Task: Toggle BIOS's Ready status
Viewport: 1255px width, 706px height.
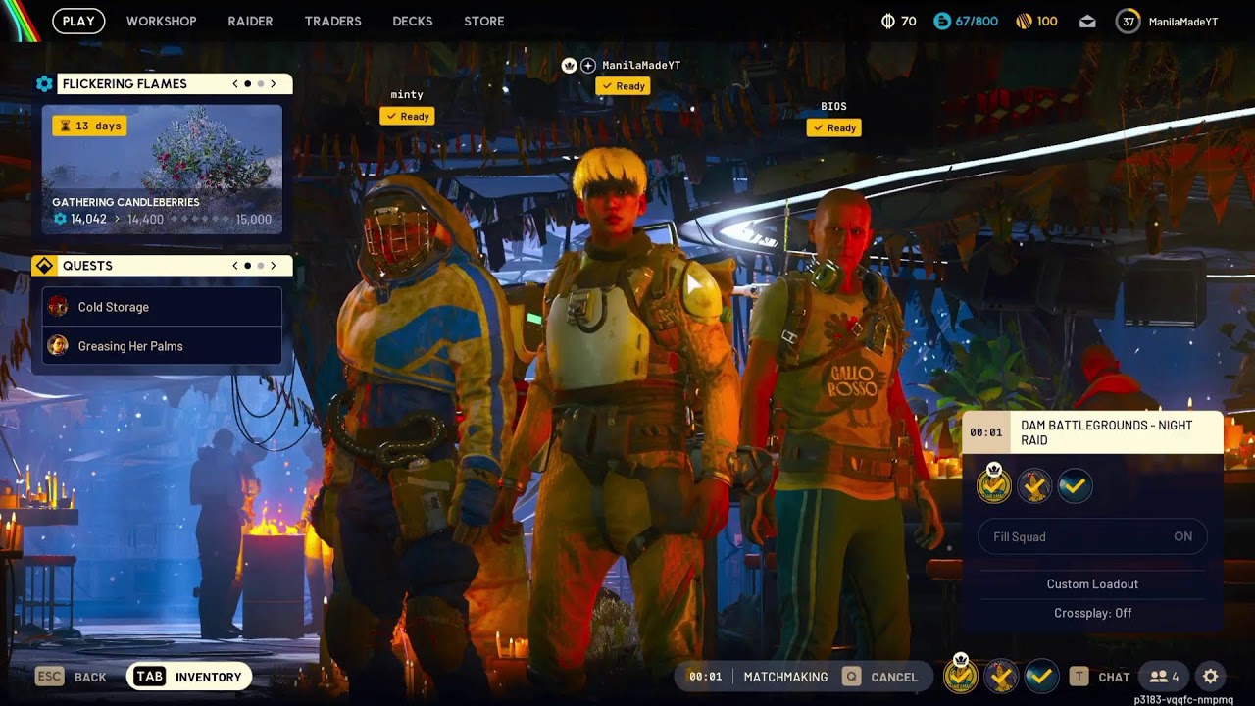Action: [833, 127]
